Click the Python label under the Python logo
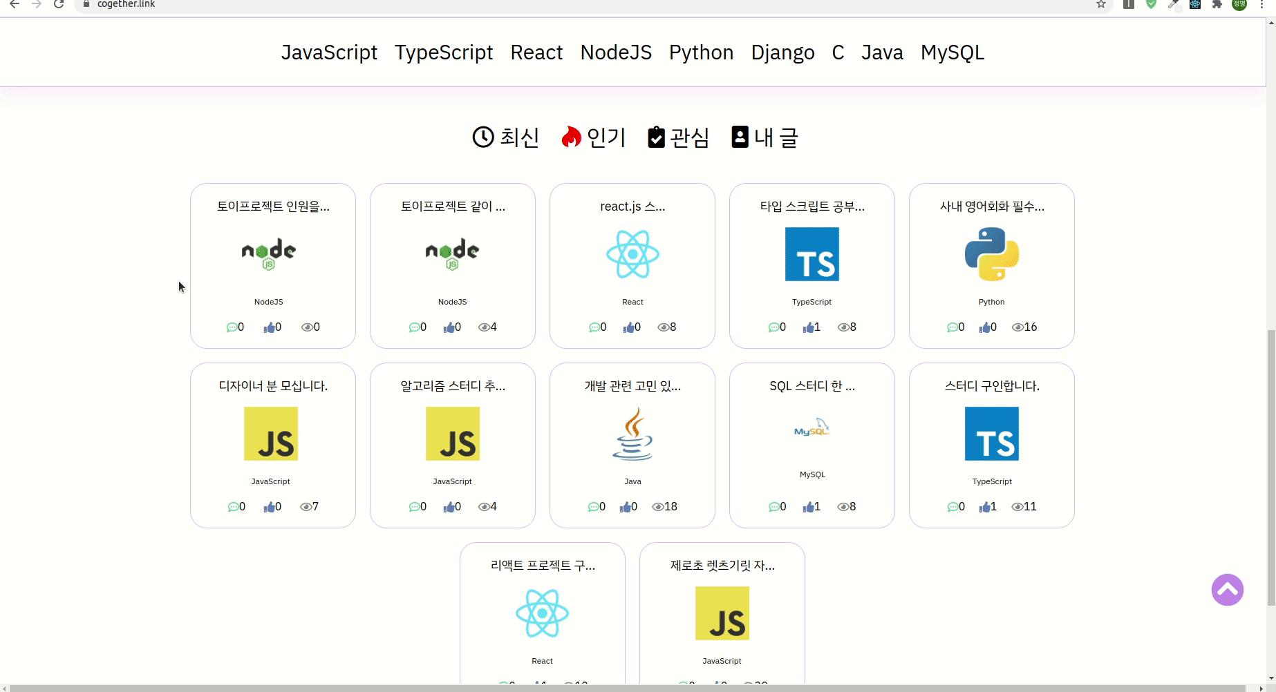Viewport: 1276px width, 692px height. coord(991,302)
